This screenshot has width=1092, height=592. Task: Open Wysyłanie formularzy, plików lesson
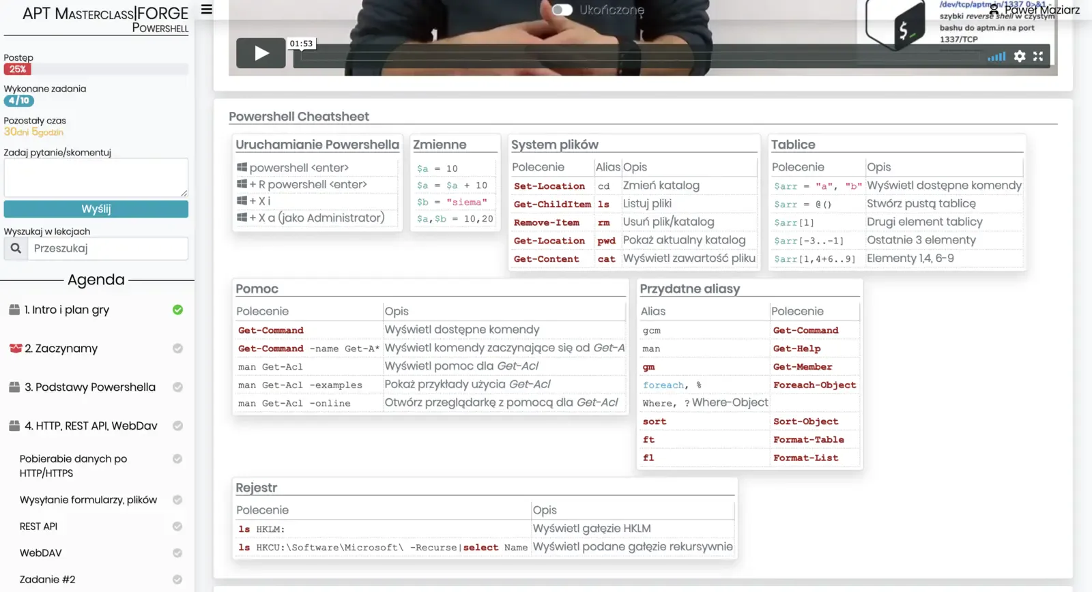click(x=88, y=500)
